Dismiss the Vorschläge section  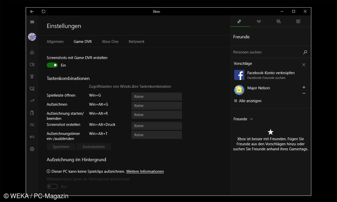[304, 65]
